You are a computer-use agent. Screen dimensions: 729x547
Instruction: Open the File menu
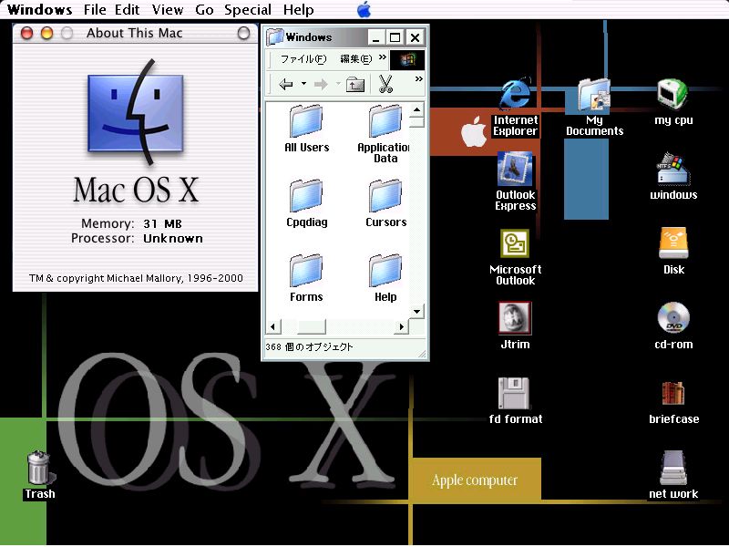pos(95,10)
